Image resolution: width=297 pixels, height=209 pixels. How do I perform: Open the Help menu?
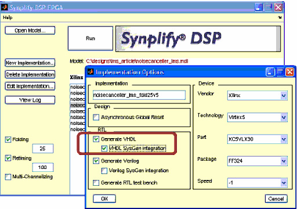(x=8, y=17)
